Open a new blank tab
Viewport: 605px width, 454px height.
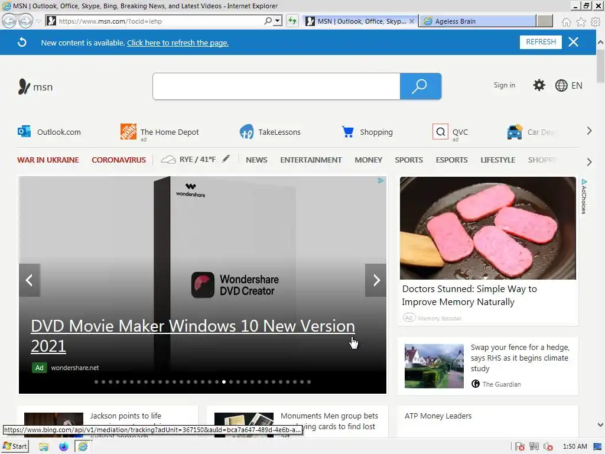[545, 21]
